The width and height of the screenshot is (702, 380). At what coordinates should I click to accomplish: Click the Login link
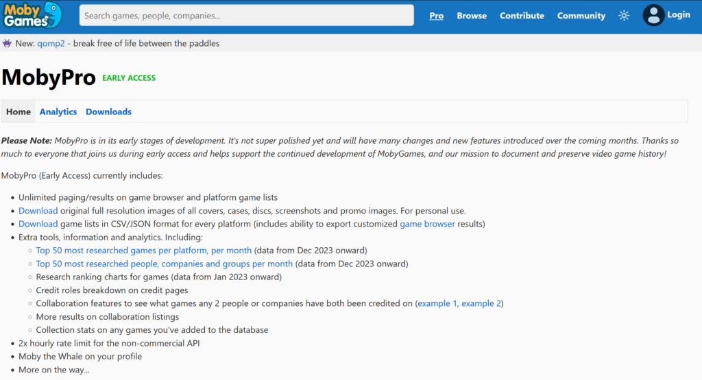pos(679,15)
